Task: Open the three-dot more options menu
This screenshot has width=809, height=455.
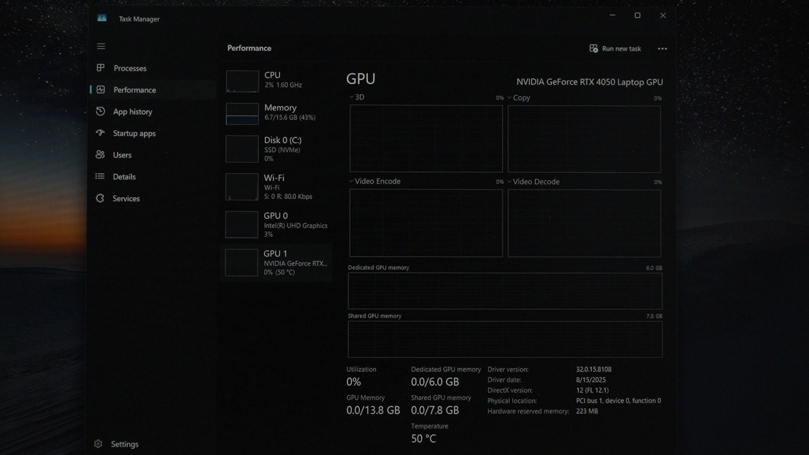Action: pyautogui.click(x=662, y=48)
